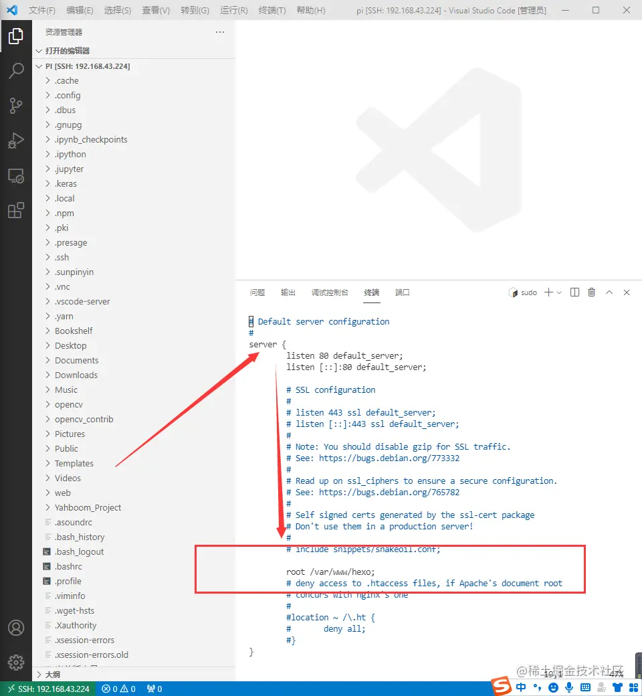Click the https://bugs.debian.org/765782 link in terminal
The height and width of the screenshot is (696, 642).
(389, 493)
